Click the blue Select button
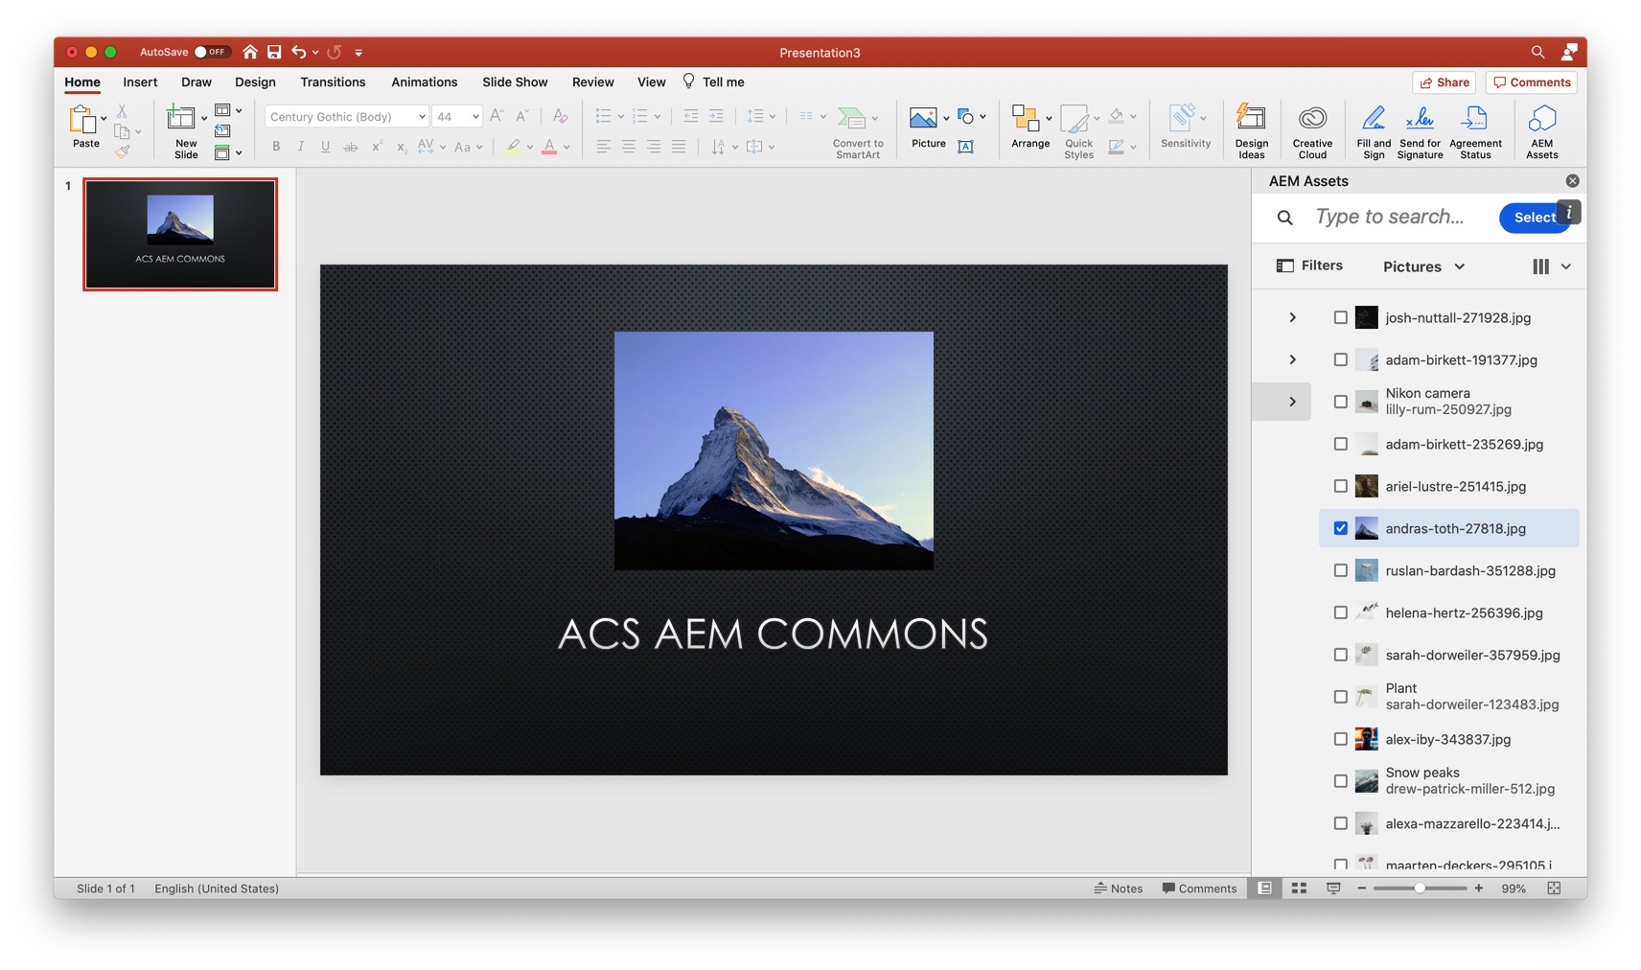The width and height of the screenshot is (1641, 970). pos(1534,218)
